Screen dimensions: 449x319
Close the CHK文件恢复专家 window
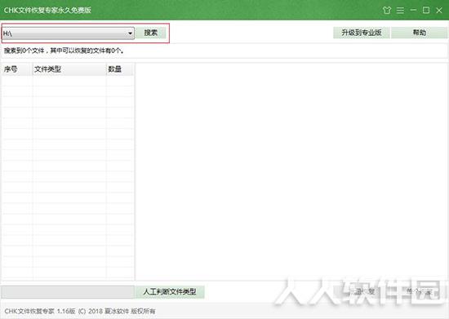439,11
